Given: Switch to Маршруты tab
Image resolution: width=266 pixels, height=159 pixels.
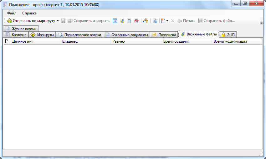Looking at the screenshot, I should pos(42,35).
